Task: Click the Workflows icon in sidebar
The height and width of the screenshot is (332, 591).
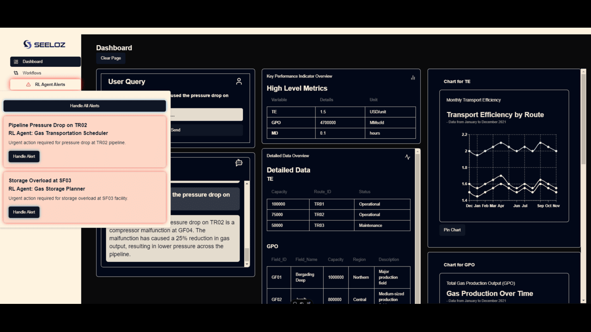Action: [x=16, y=73]
